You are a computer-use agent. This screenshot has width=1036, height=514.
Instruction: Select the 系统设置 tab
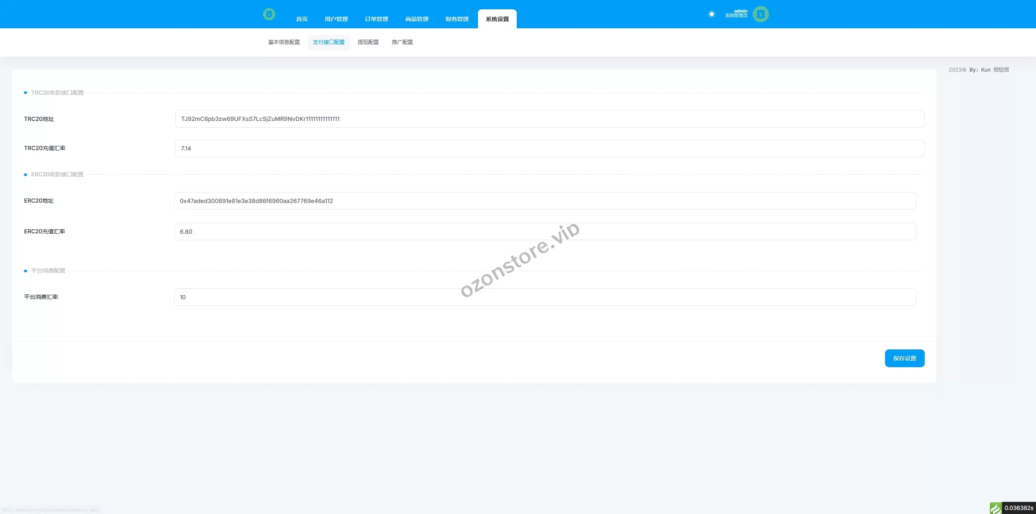coord(497,19)
